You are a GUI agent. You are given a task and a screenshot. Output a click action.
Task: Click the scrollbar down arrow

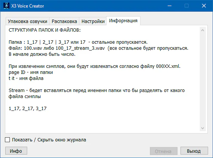(202, 128)
